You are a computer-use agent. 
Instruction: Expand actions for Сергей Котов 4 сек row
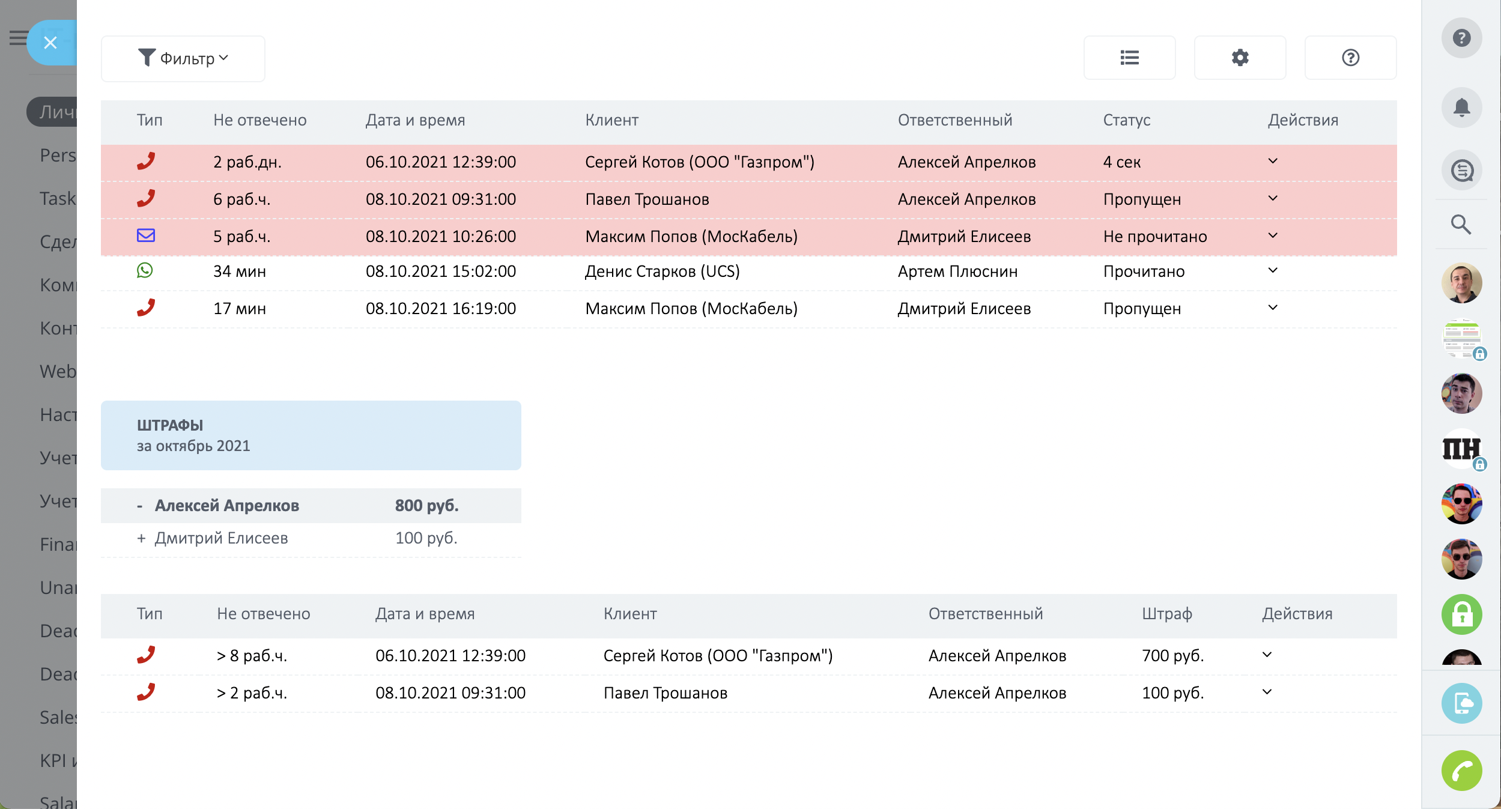point(1272,161)
